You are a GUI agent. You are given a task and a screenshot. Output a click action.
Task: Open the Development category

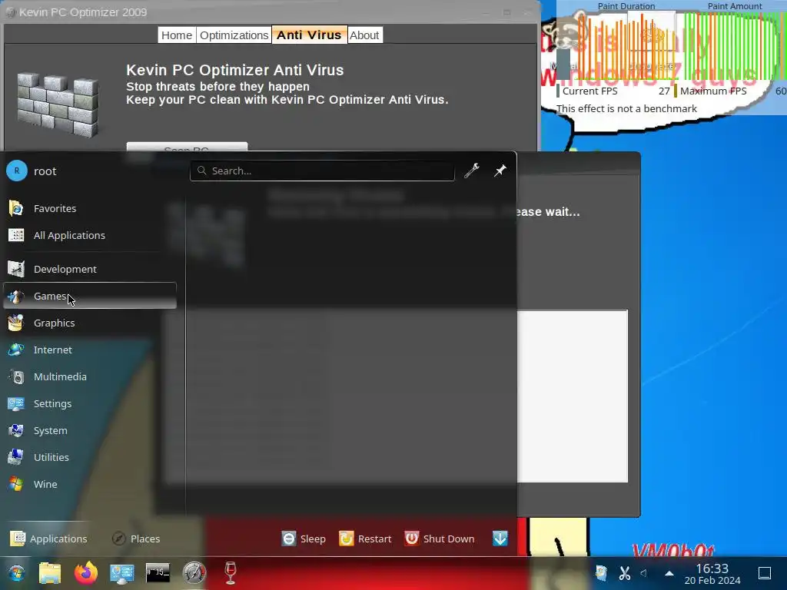tap(89, 269)
